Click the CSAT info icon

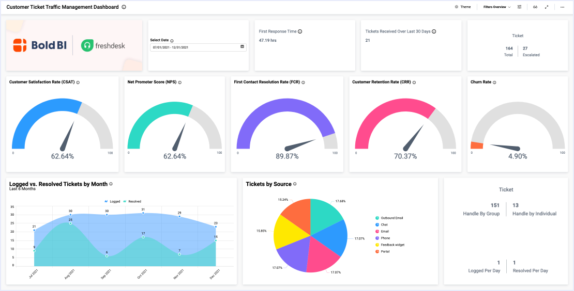tap(78, 83)
